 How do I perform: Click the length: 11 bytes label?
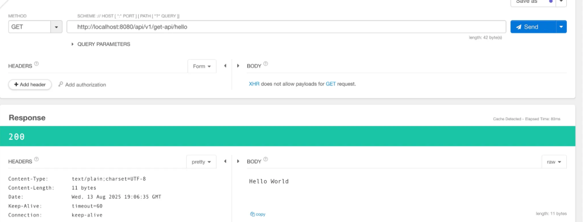[552, 214]
